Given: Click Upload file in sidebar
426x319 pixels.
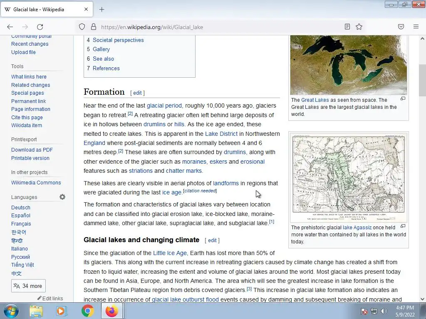Looking at the screenshot, I should (23, 52).
